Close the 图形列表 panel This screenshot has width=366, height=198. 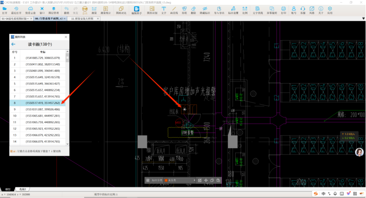pos(66,37)
